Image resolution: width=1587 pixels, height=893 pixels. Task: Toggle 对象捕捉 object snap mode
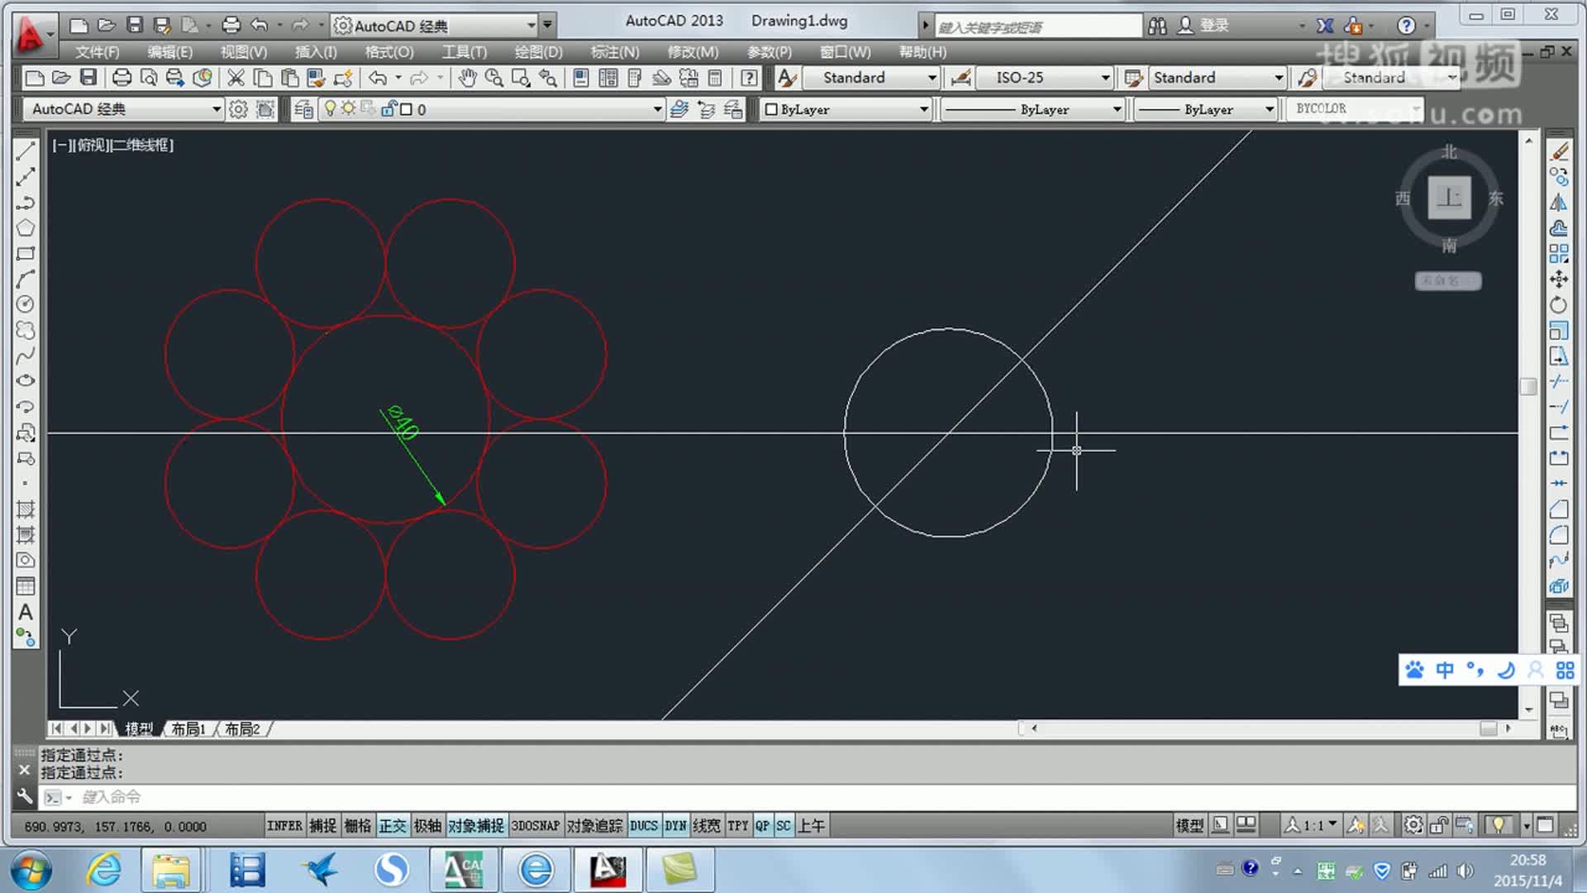pyautogui.click(x=476, y=825)
